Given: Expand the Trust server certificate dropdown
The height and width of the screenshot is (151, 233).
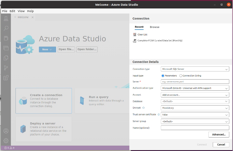Looking at the screenshot, I should coord(195,115).
